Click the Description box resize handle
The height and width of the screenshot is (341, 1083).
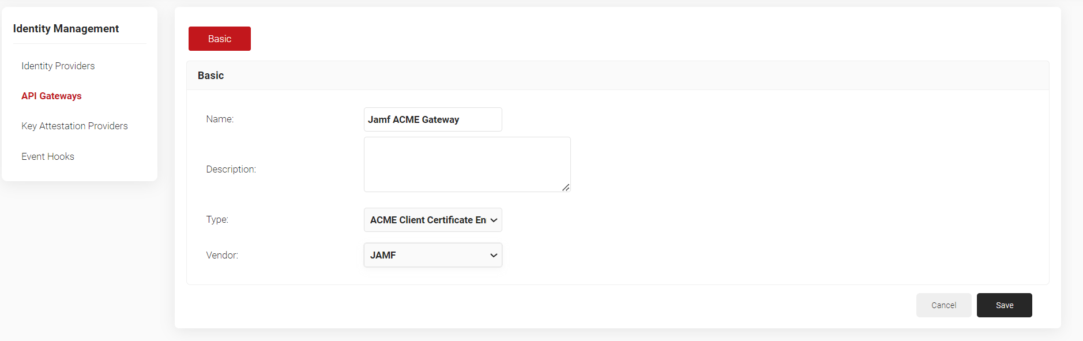[566, 188]
